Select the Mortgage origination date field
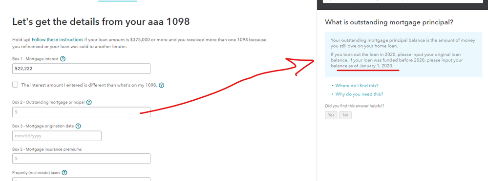 coord(57,136)
